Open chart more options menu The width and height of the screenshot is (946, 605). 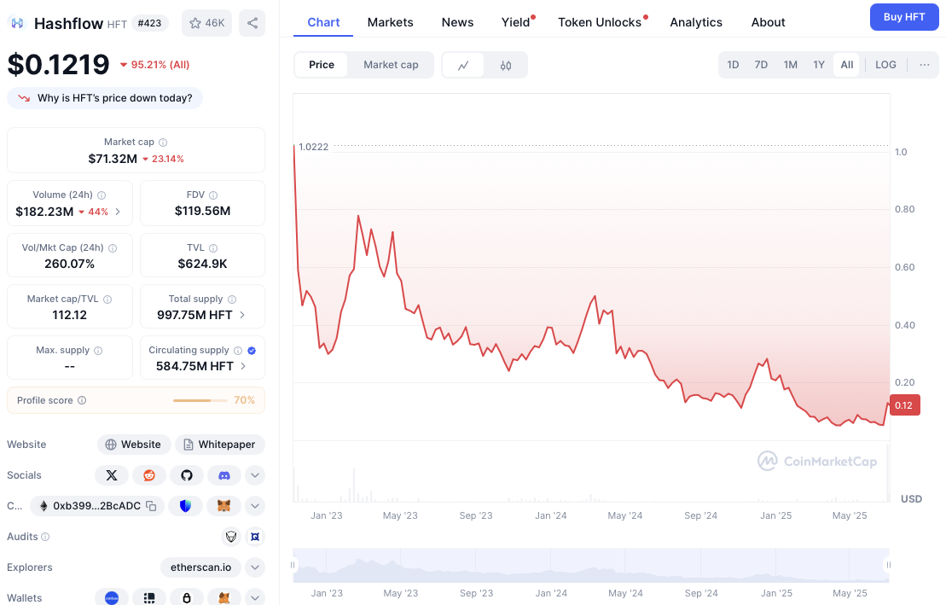tap(925, 65)
